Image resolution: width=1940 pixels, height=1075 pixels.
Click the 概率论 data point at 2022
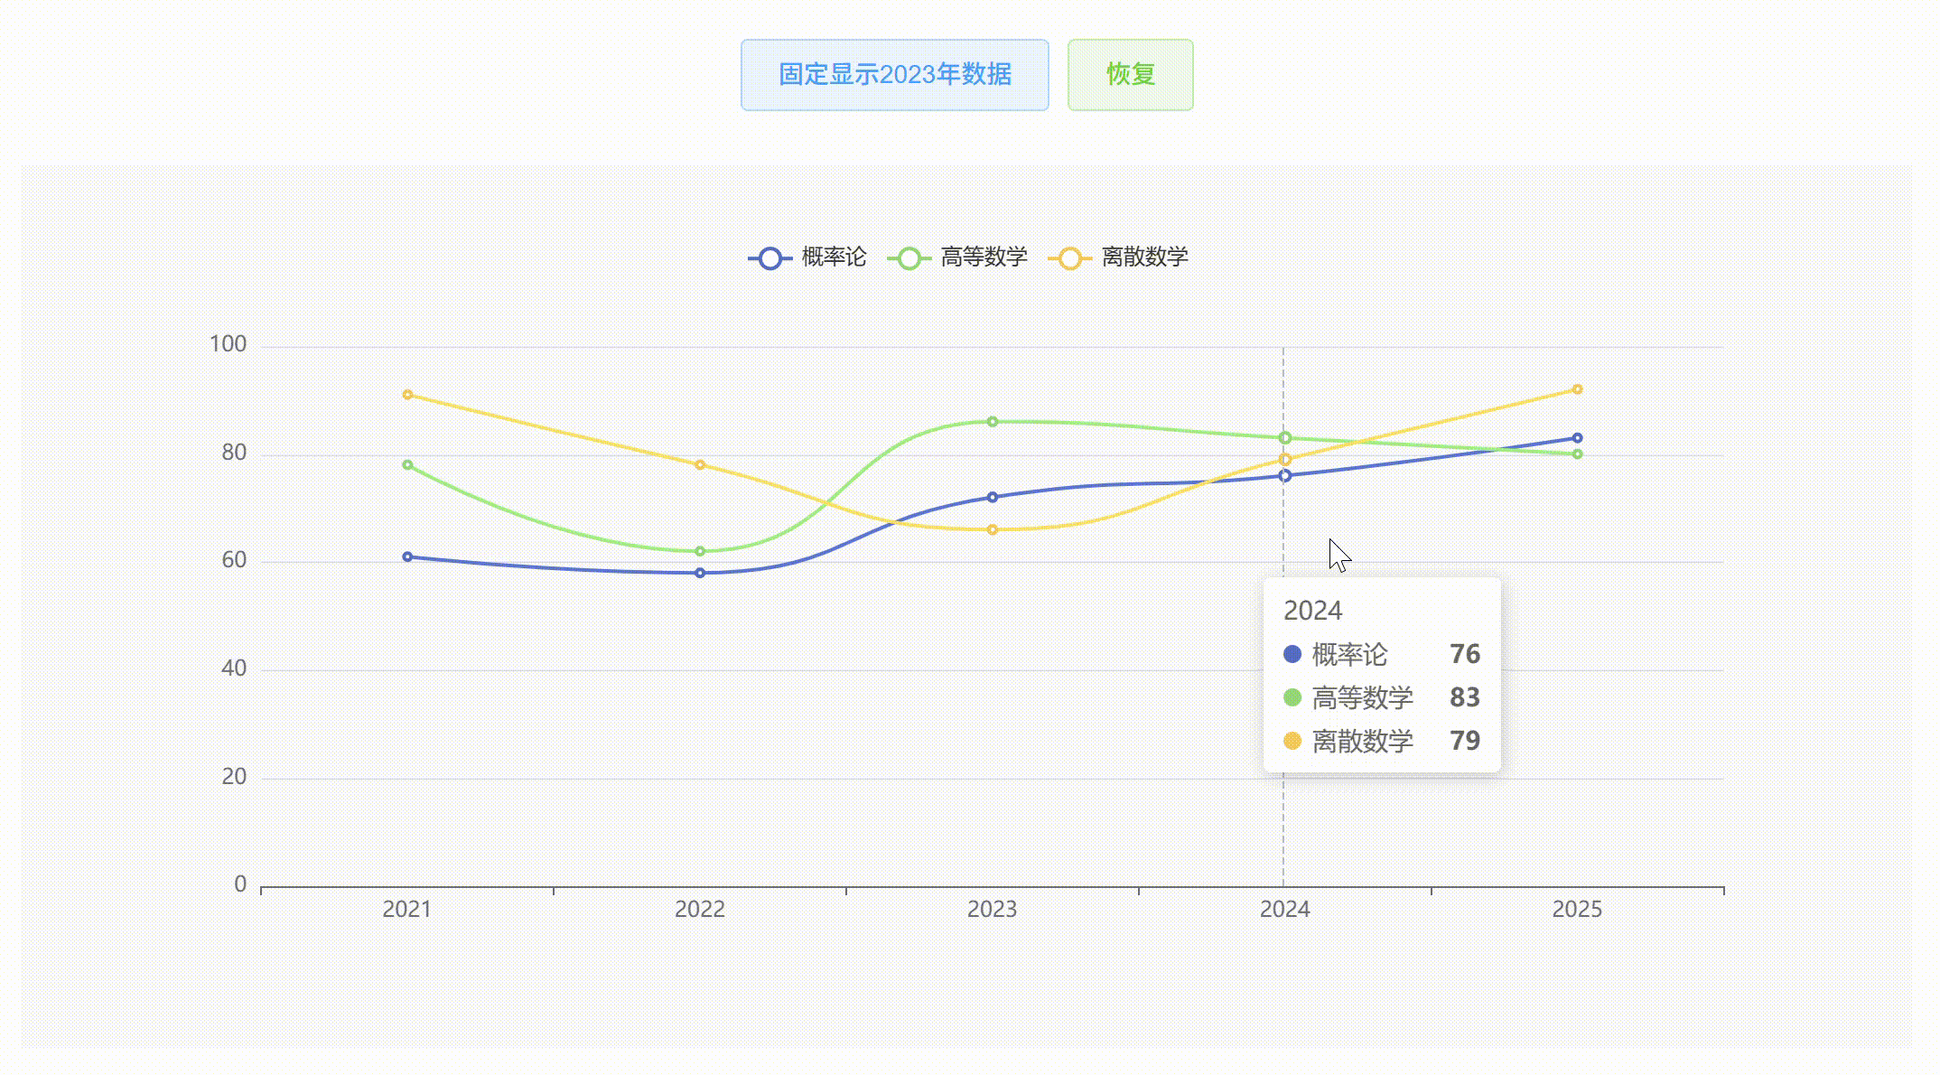point(700,573)
